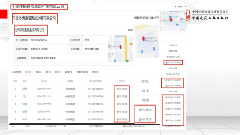Click red pin on Guangdong company map

(171, 19)
